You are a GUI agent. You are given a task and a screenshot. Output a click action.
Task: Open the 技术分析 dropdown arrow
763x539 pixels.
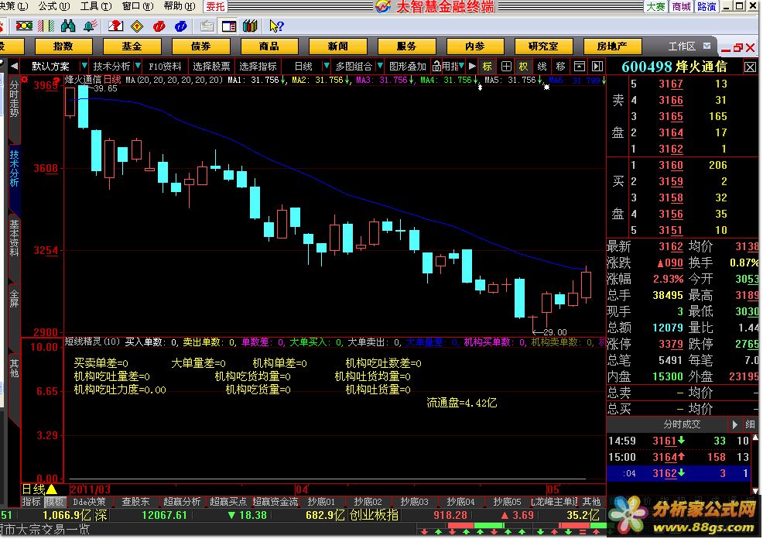point(139,65)
